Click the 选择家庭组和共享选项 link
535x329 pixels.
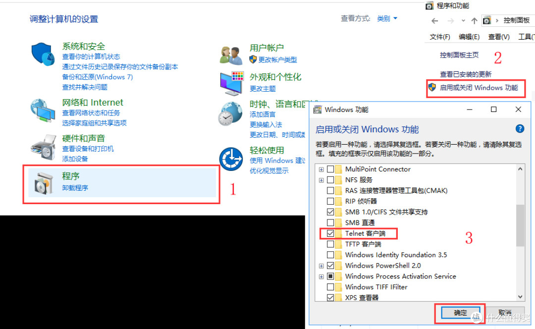point(95,123)
